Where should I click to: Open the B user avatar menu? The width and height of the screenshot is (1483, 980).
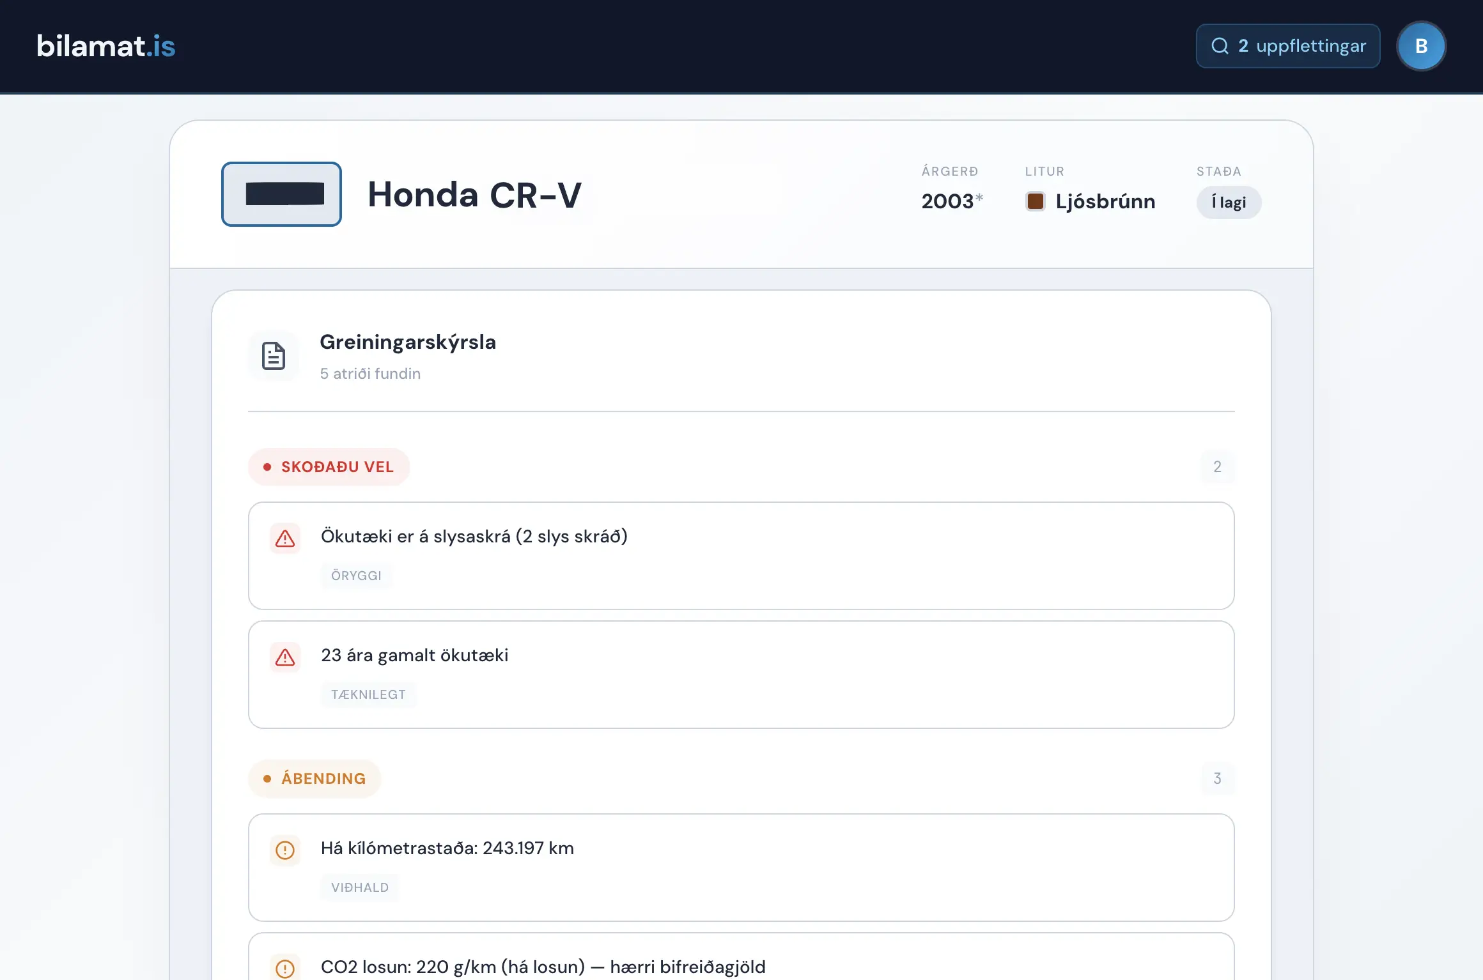click(1421, 46)
